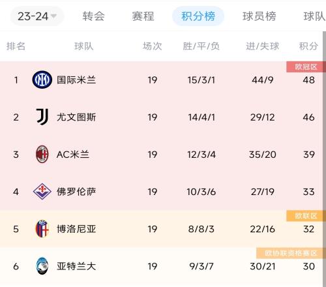
Task: Open the 23-24 season dropdown
Action: click(x=37, y=16)
